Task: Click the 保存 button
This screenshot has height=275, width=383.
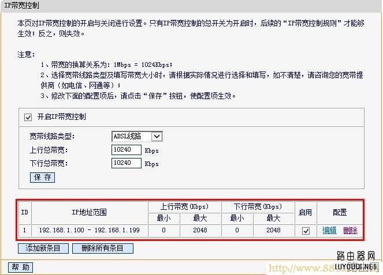Action: 42,177
